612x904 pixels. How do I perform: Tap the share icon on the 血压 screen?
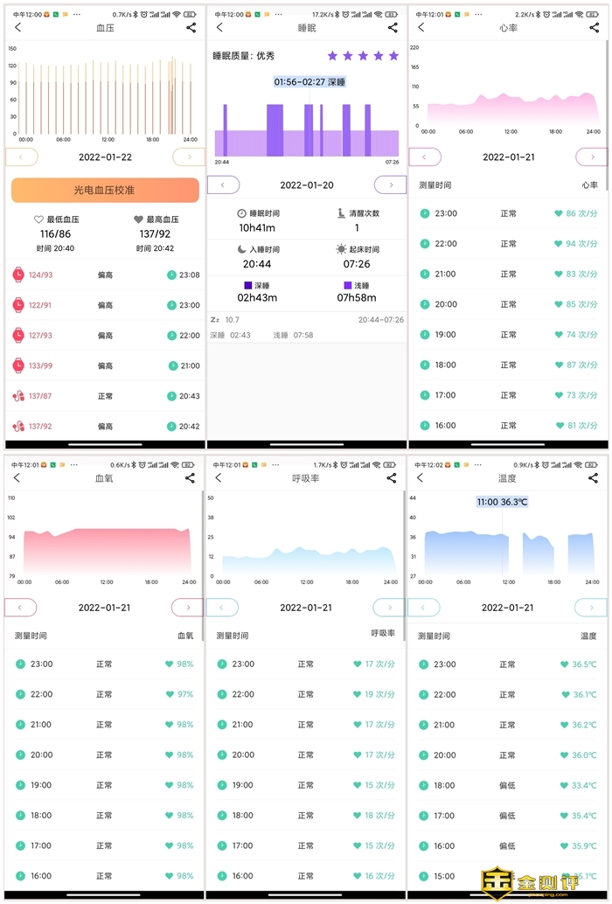191,28
